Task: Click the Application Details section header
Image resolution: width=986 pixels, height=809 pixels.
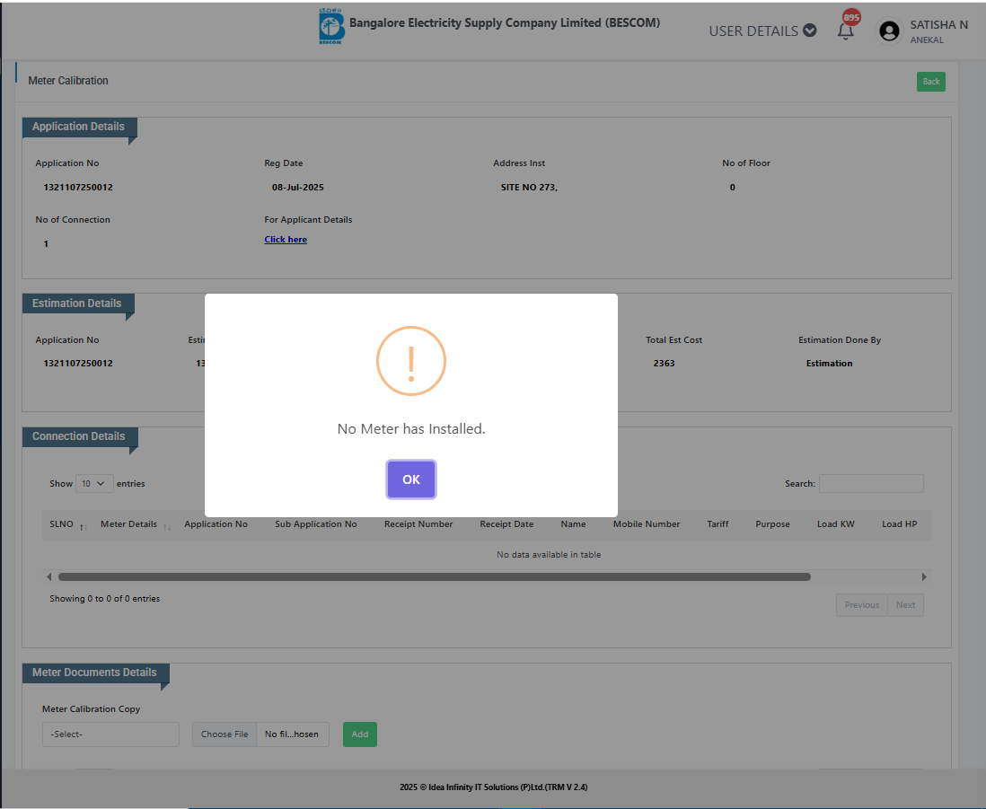Action: coord(79,127)
